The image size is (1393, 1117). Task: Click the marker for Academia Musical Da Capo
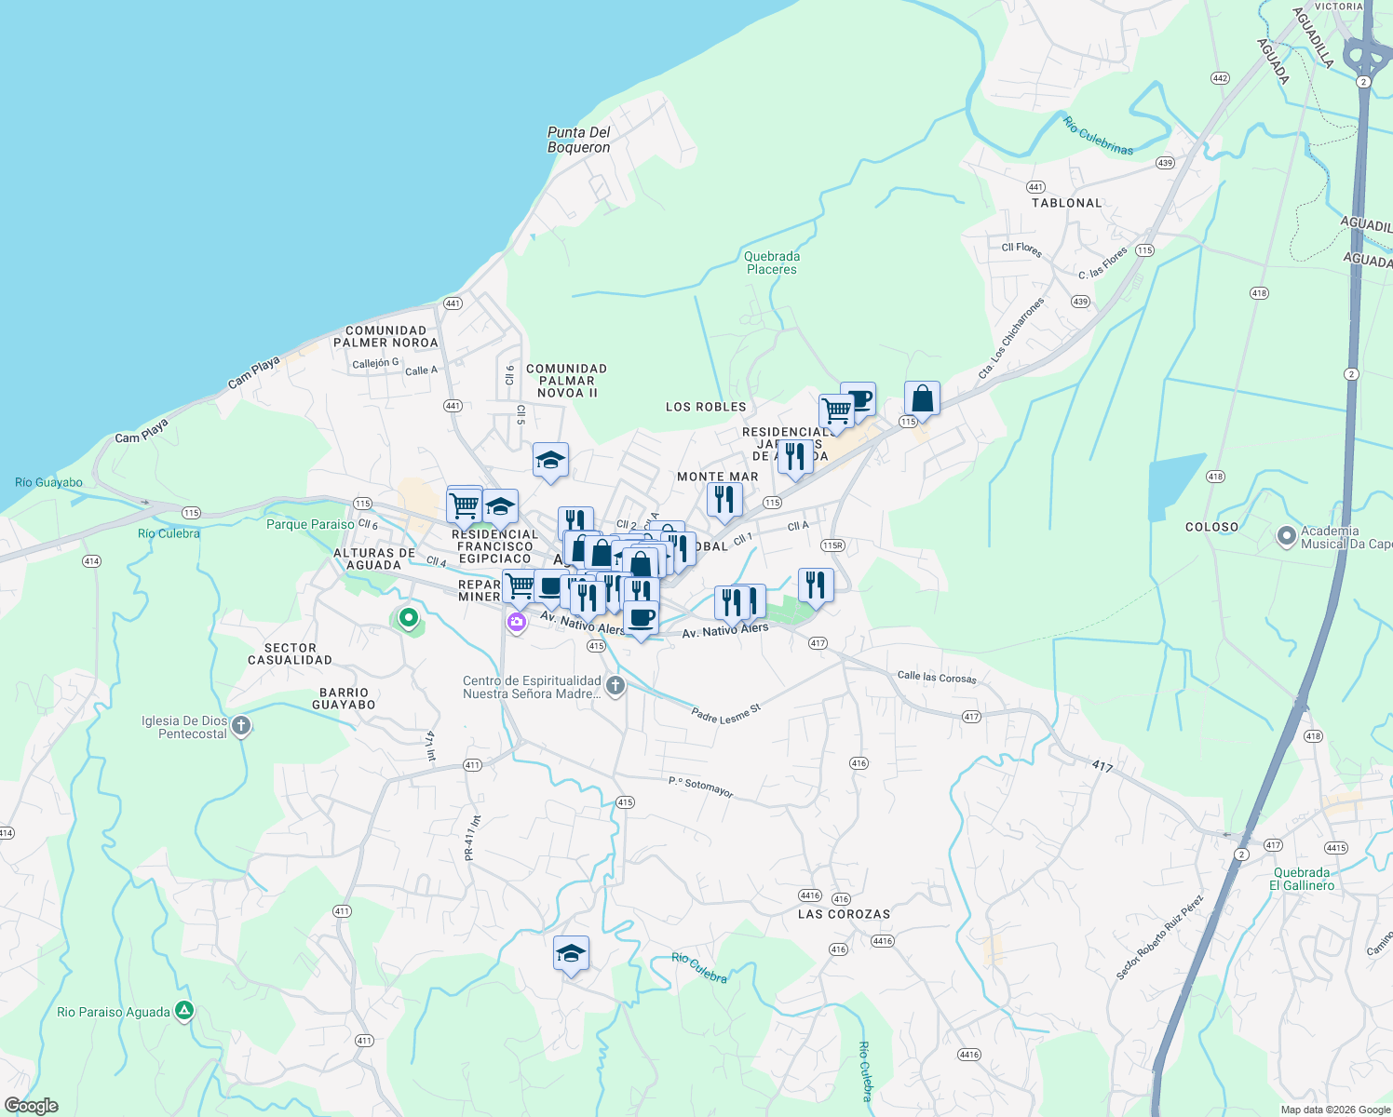(1287, 537)
